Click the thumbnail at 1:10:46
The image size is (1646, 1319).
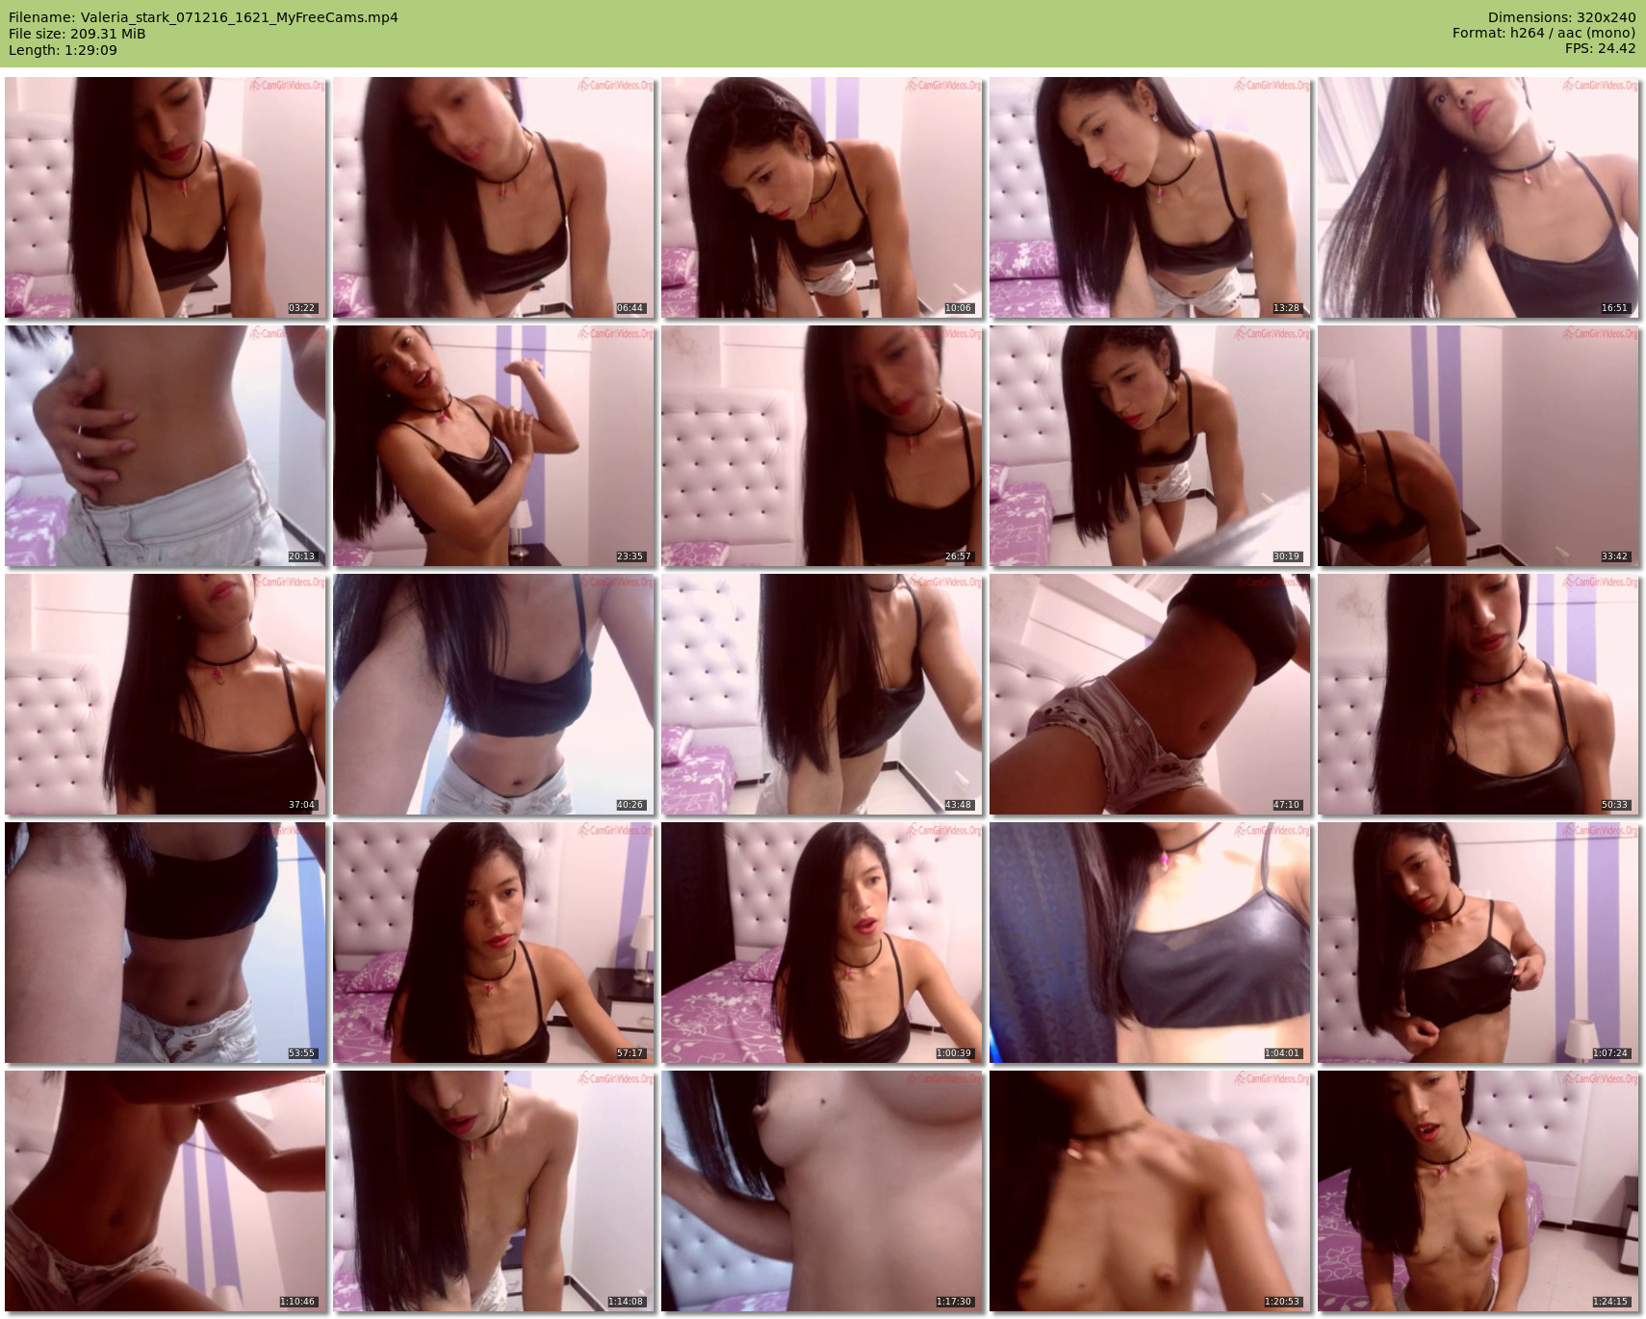(x=166, y=1191)
